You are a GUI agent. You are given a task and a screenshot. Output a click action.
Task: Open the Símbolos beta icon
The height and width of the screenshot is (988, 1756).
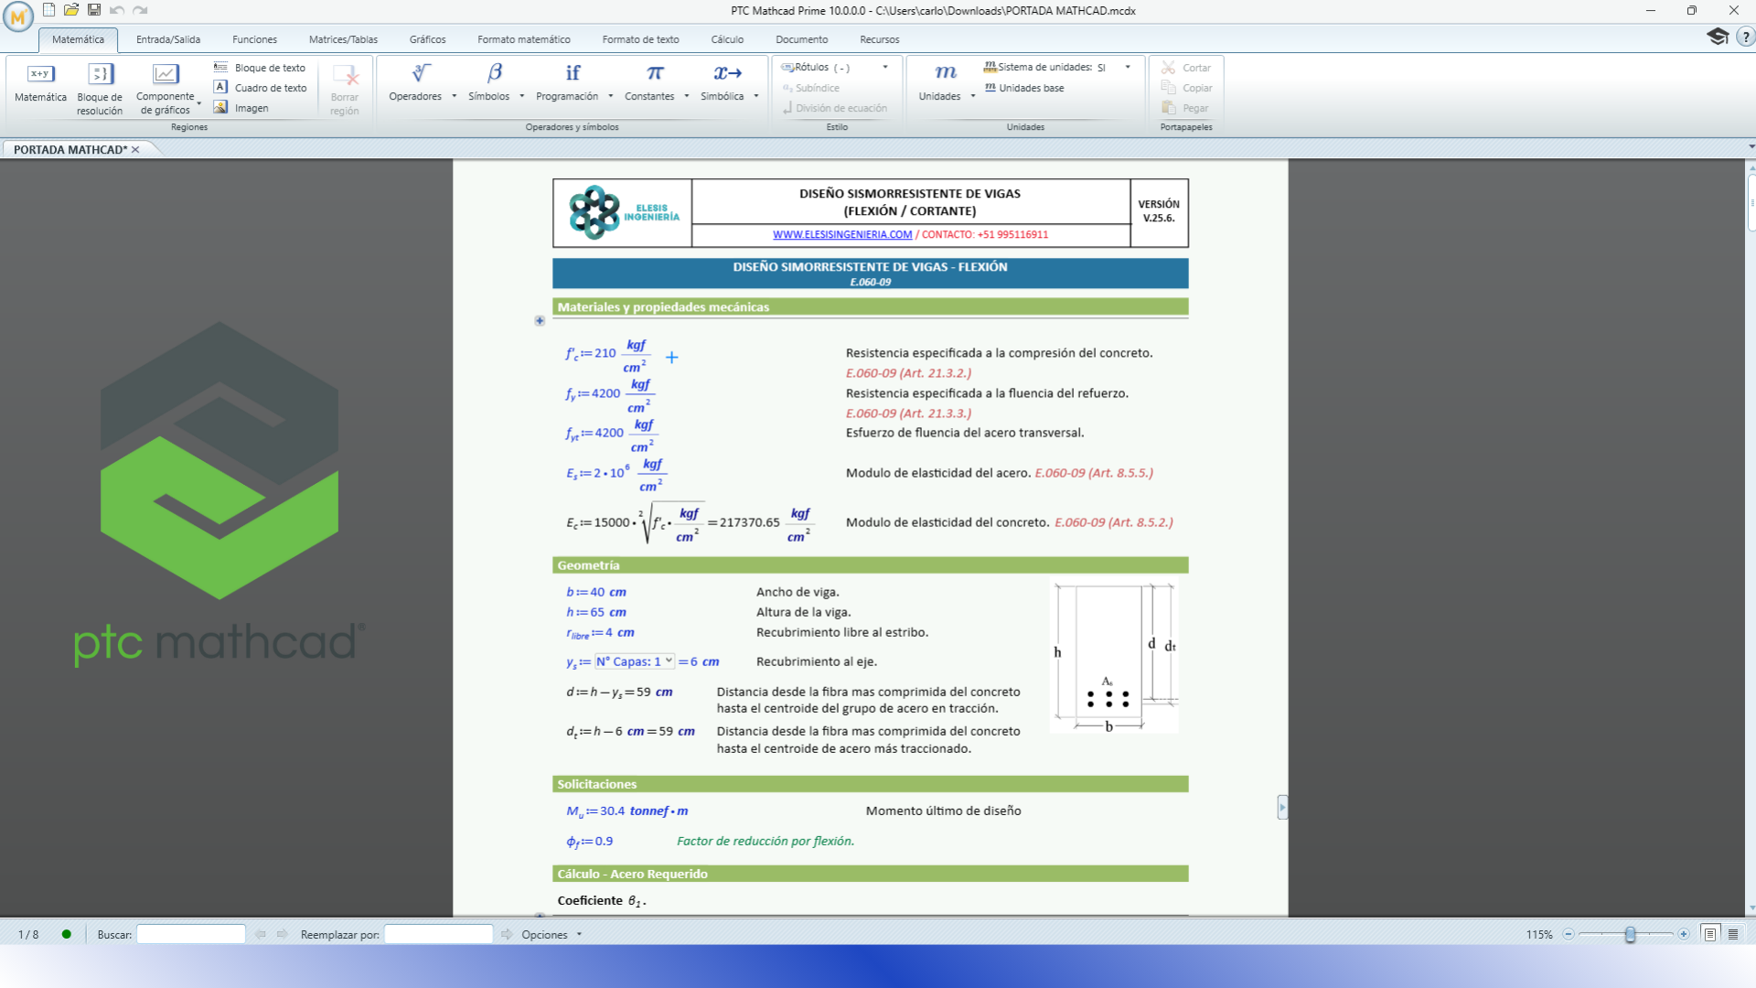click(494, 73)
